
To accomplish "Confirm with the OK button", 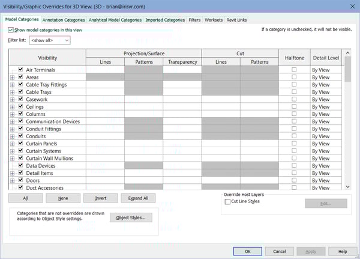I will [x=247, y=251].
